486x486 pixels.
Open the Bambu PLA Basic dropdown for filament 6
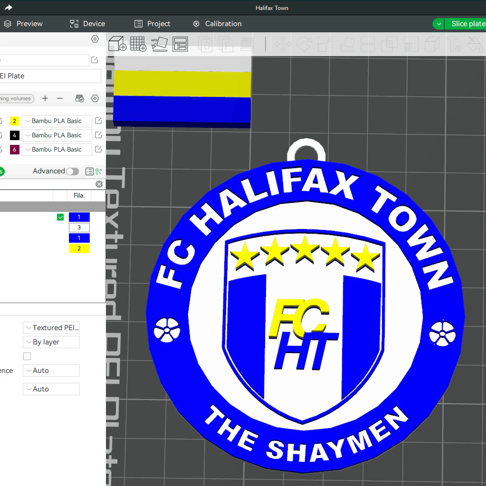click(57, 149)
